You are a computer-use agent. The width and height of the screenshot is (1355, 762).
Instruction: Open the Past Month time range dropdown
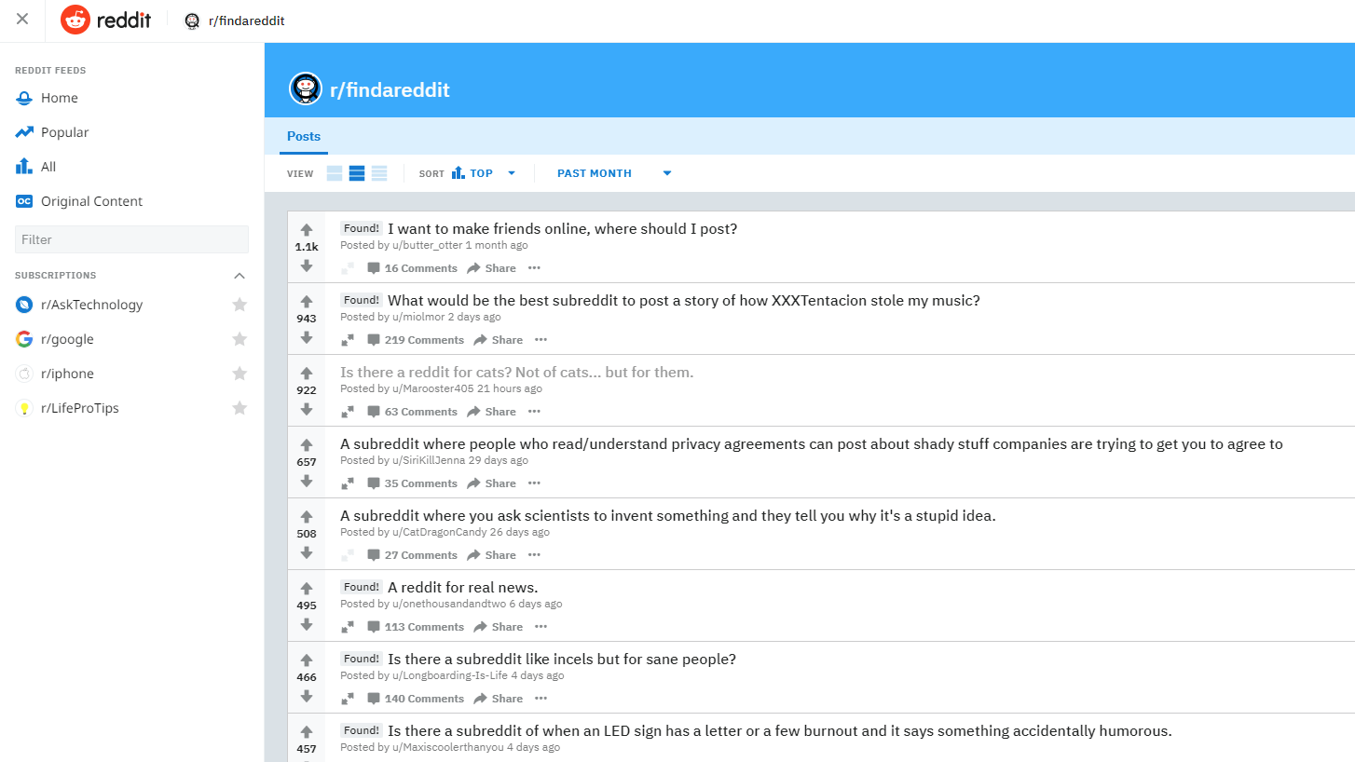coord(614,173)
